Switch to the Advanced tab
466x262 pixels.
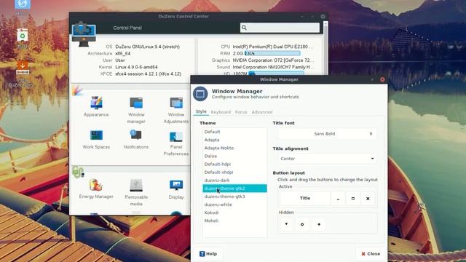pyautogui.click(x=262, y=112)
